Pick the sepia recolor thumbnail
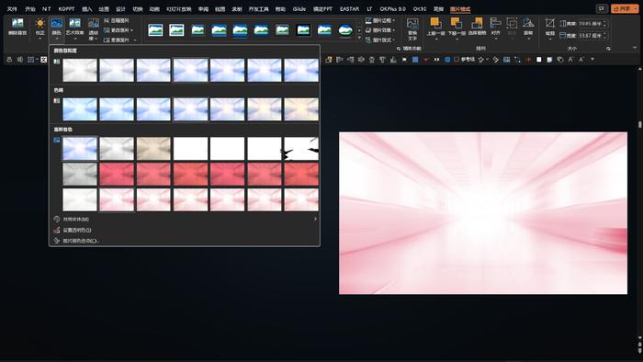The width and height of the screenshot is (643, 362). point(153,149)
